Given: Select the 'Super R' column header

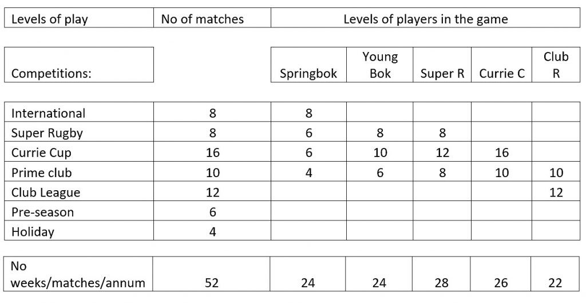Looking at the screenshot, I should (x=442, y=65).
